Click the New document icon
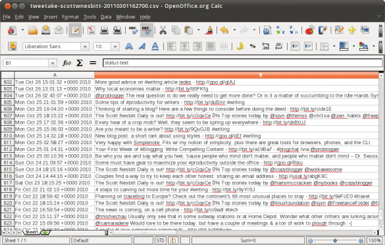Image resolution: width=385 pixels, height=245 pixels. (x=12, y=30)
